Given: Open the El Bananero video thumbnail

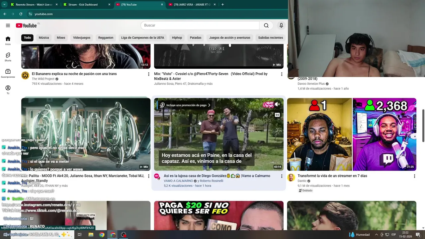Looking at the screenshot, I should (x=86, y=56).
